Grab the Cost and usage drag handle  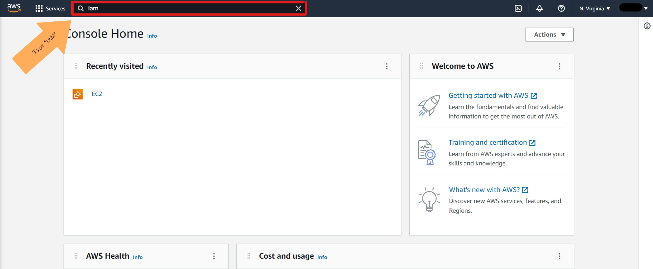249,256
